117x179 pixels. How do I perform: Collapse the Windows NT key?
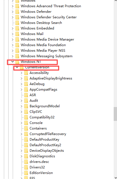click(x=13, y=62)
